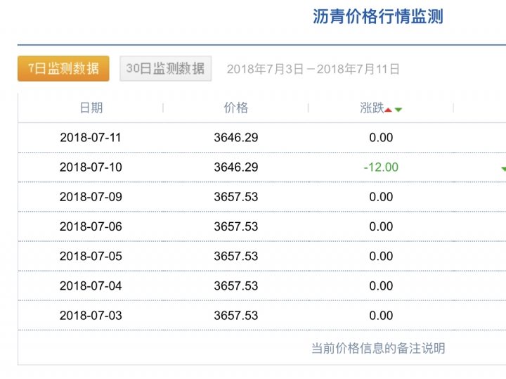Click the 日期 column header
This screenshot has height=379, width=506.
tap(91, 108)
